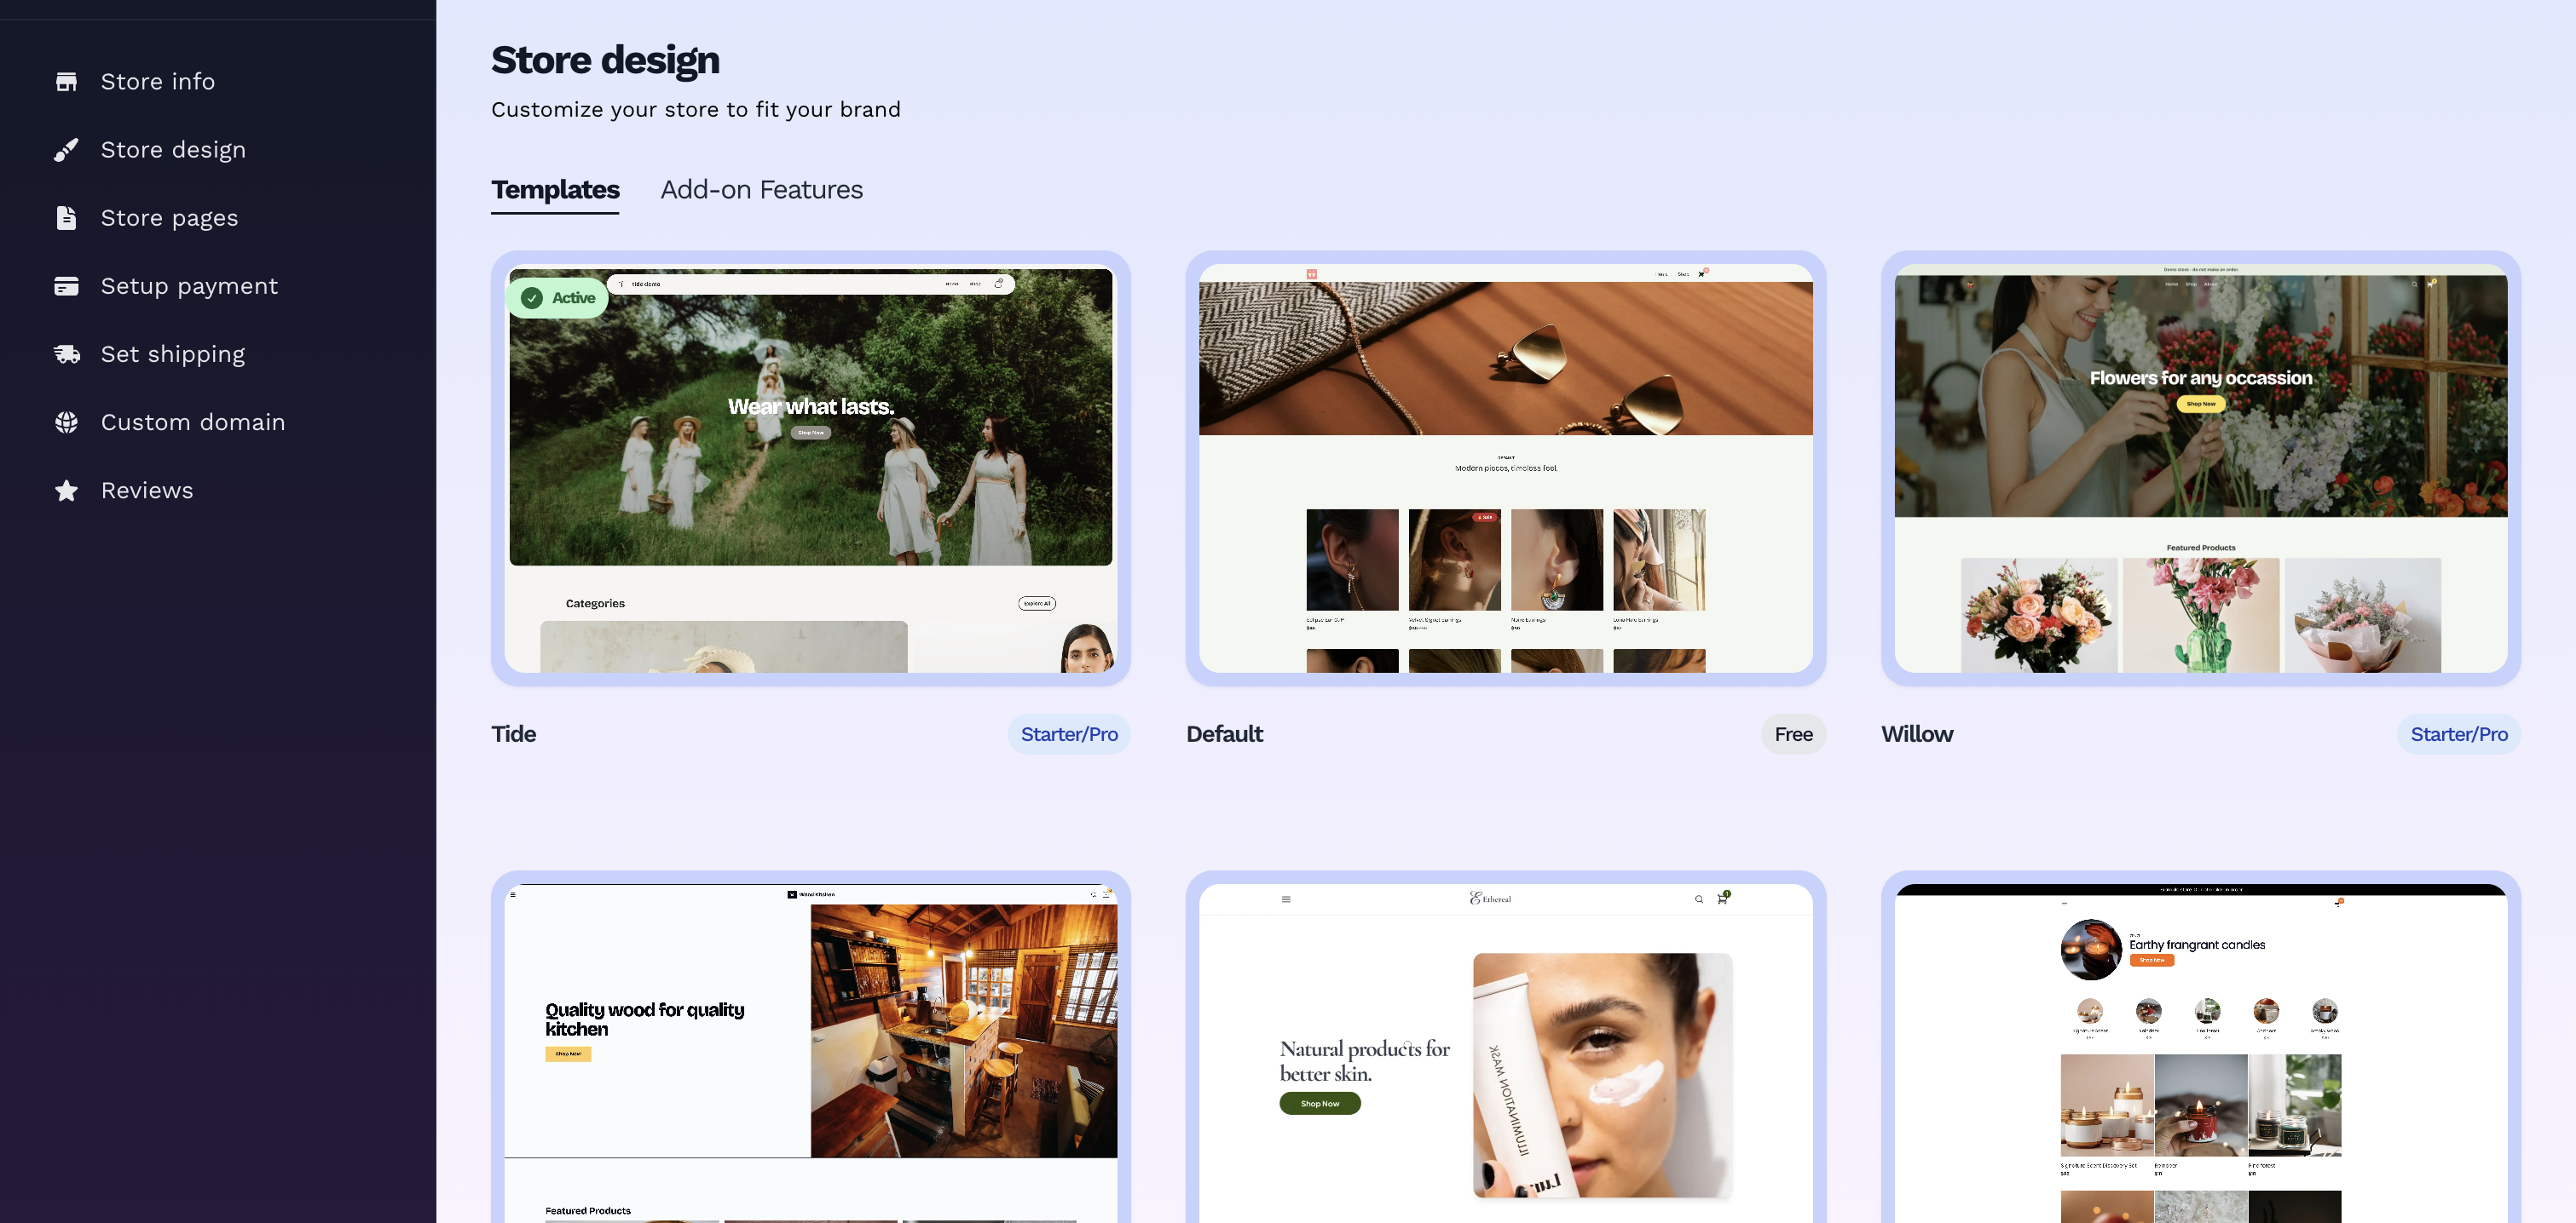Click the Reviews star icon
This screenshot has height=1223, width=2576.
[66, 491]
